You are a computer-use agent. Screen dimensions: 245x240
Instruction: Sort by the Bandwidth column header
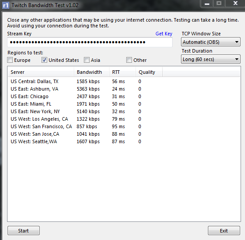pyautogui.click(x=91, y=72)
